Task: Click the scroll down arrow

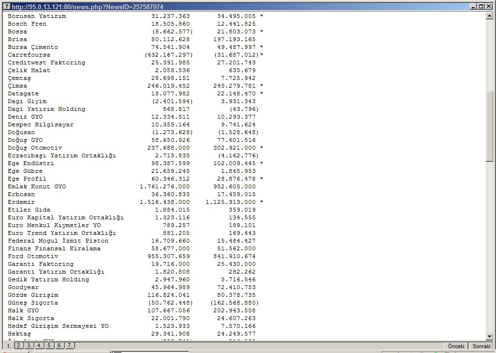Action: pyautogui.click(x=490, y=337)
